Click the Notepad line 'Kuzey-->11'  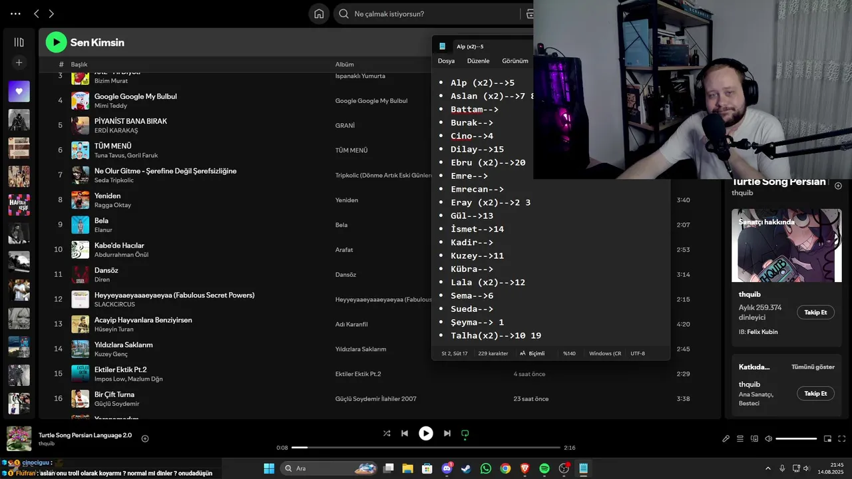477,255
